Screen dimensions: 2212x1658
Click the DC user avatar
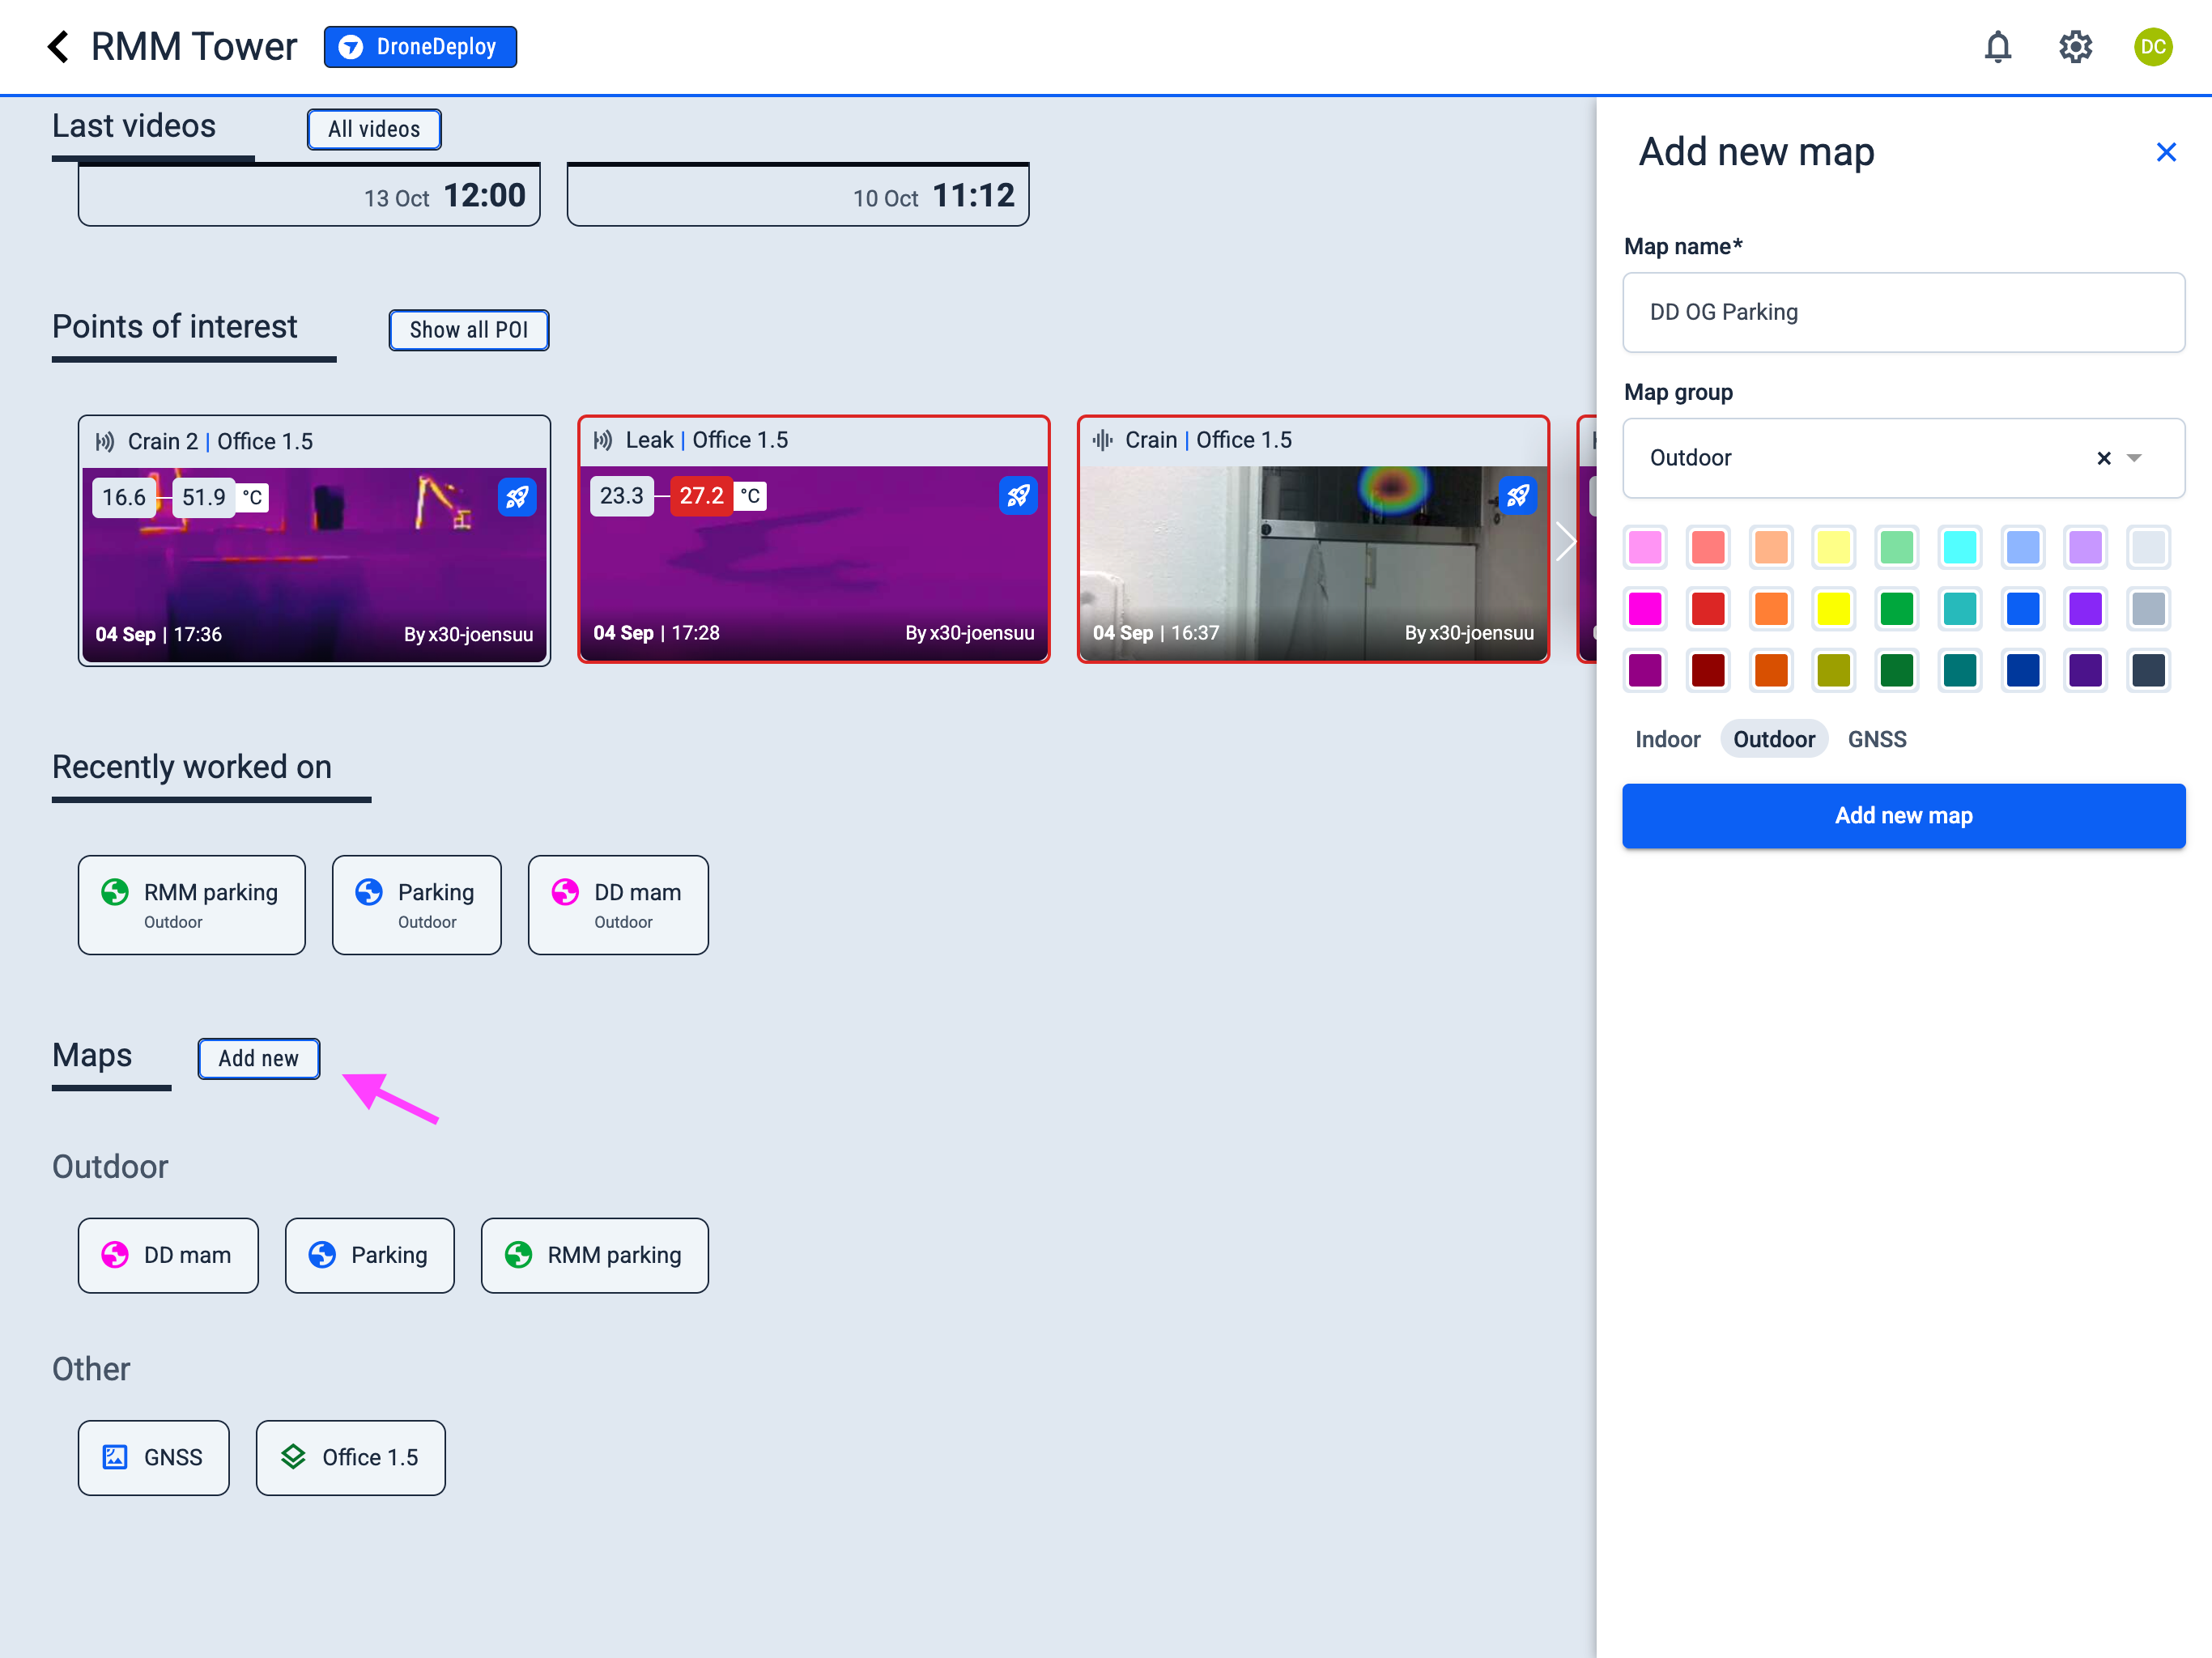[2152, 47]
